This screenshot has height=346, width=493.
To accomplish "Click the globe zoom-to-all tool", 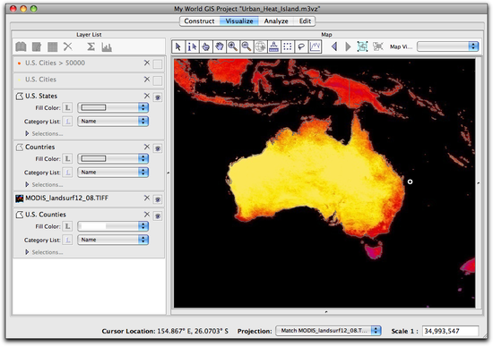I will 260,46.
